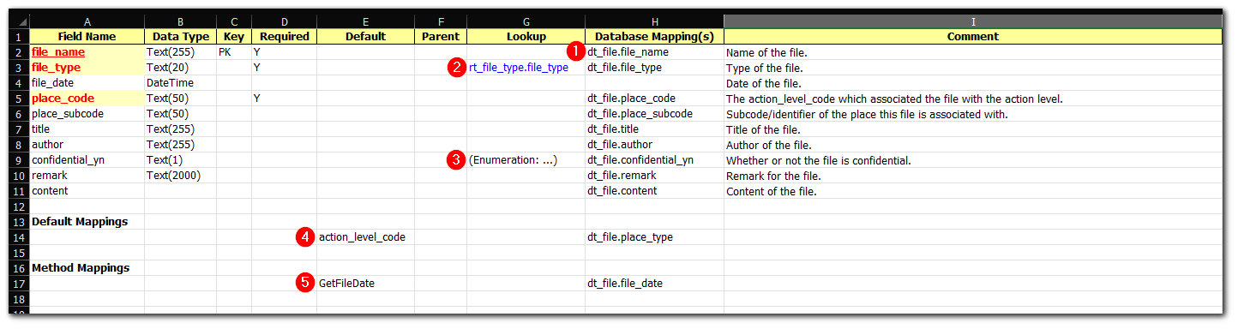Click the red number 1 marker

tap(577, 51)
